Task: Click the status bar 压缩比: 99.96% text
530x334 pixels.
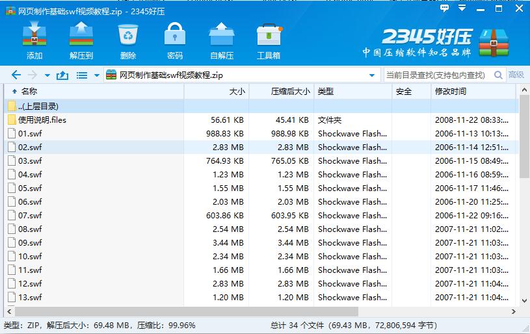Action: click(x=166, y=326)
